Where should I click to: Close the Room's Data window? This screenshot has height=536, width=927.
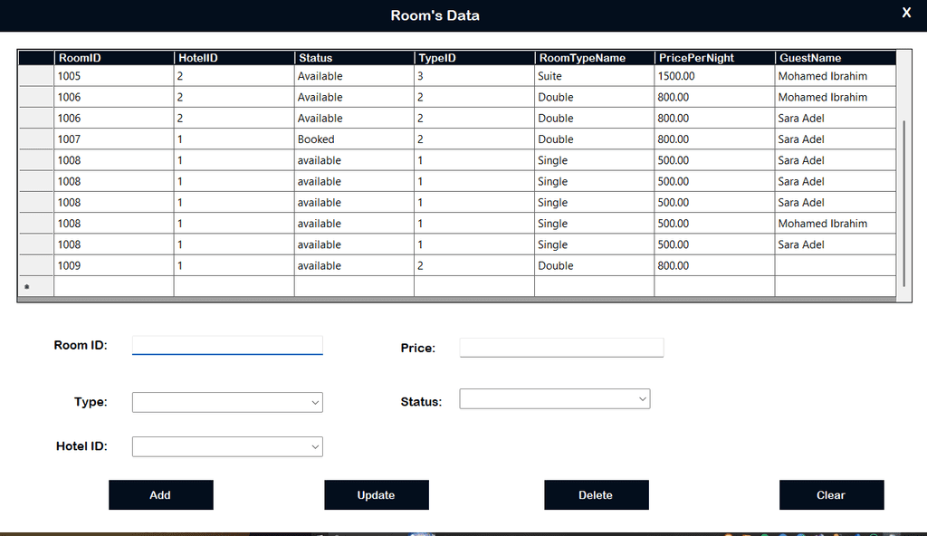(906, 13)
